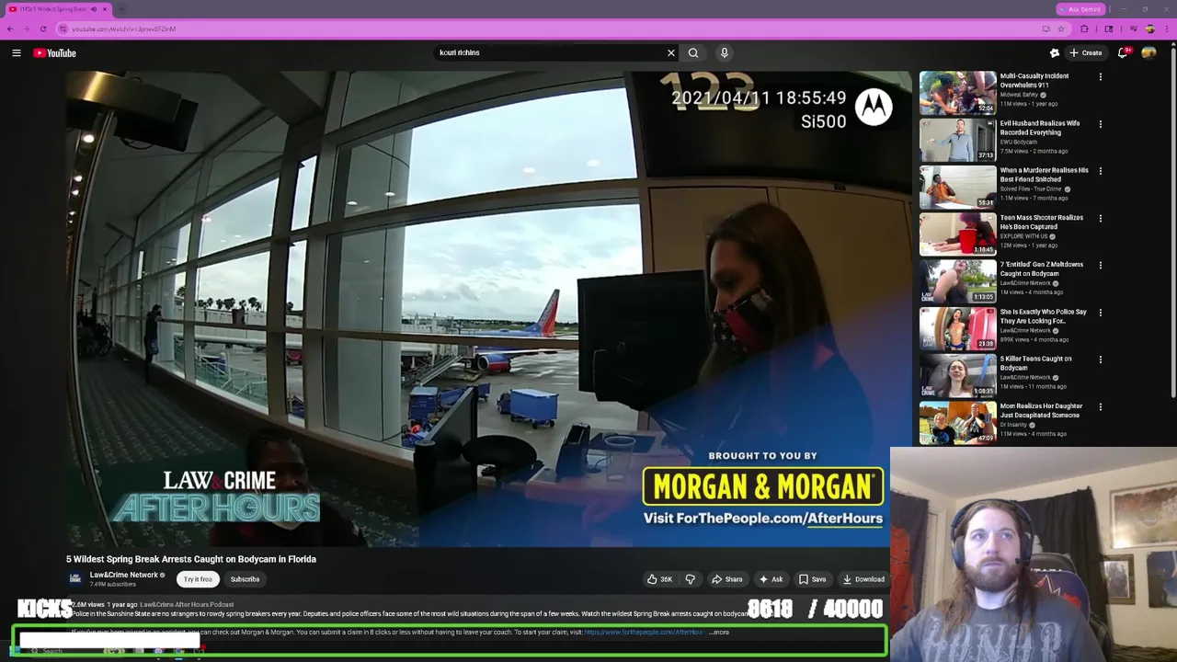Open the Dr Insanity channel name

(1014, 425)
